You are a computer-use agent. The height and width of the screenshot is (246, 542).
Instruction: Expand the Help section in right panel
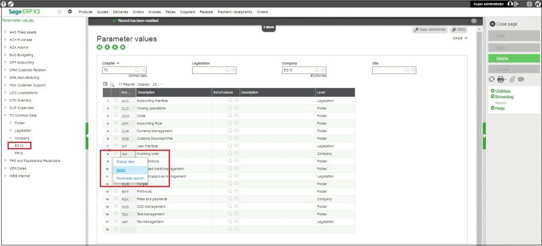pyautogui.click(x=498, y=108)
